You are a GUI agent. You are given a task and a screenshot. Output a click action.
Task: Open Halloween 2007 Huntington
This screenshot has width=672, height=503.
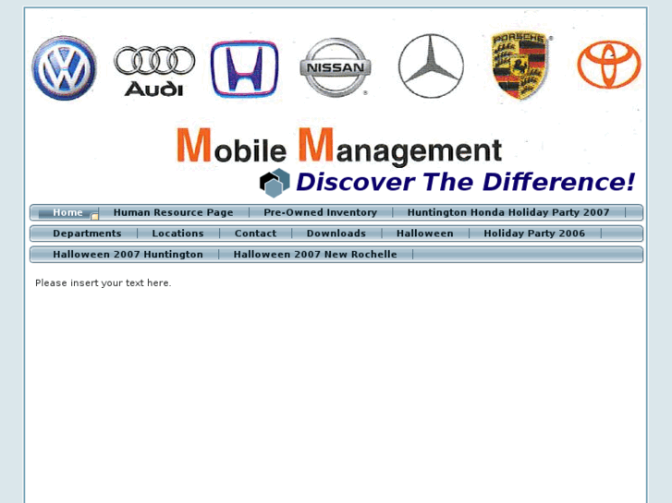[128, 255]
